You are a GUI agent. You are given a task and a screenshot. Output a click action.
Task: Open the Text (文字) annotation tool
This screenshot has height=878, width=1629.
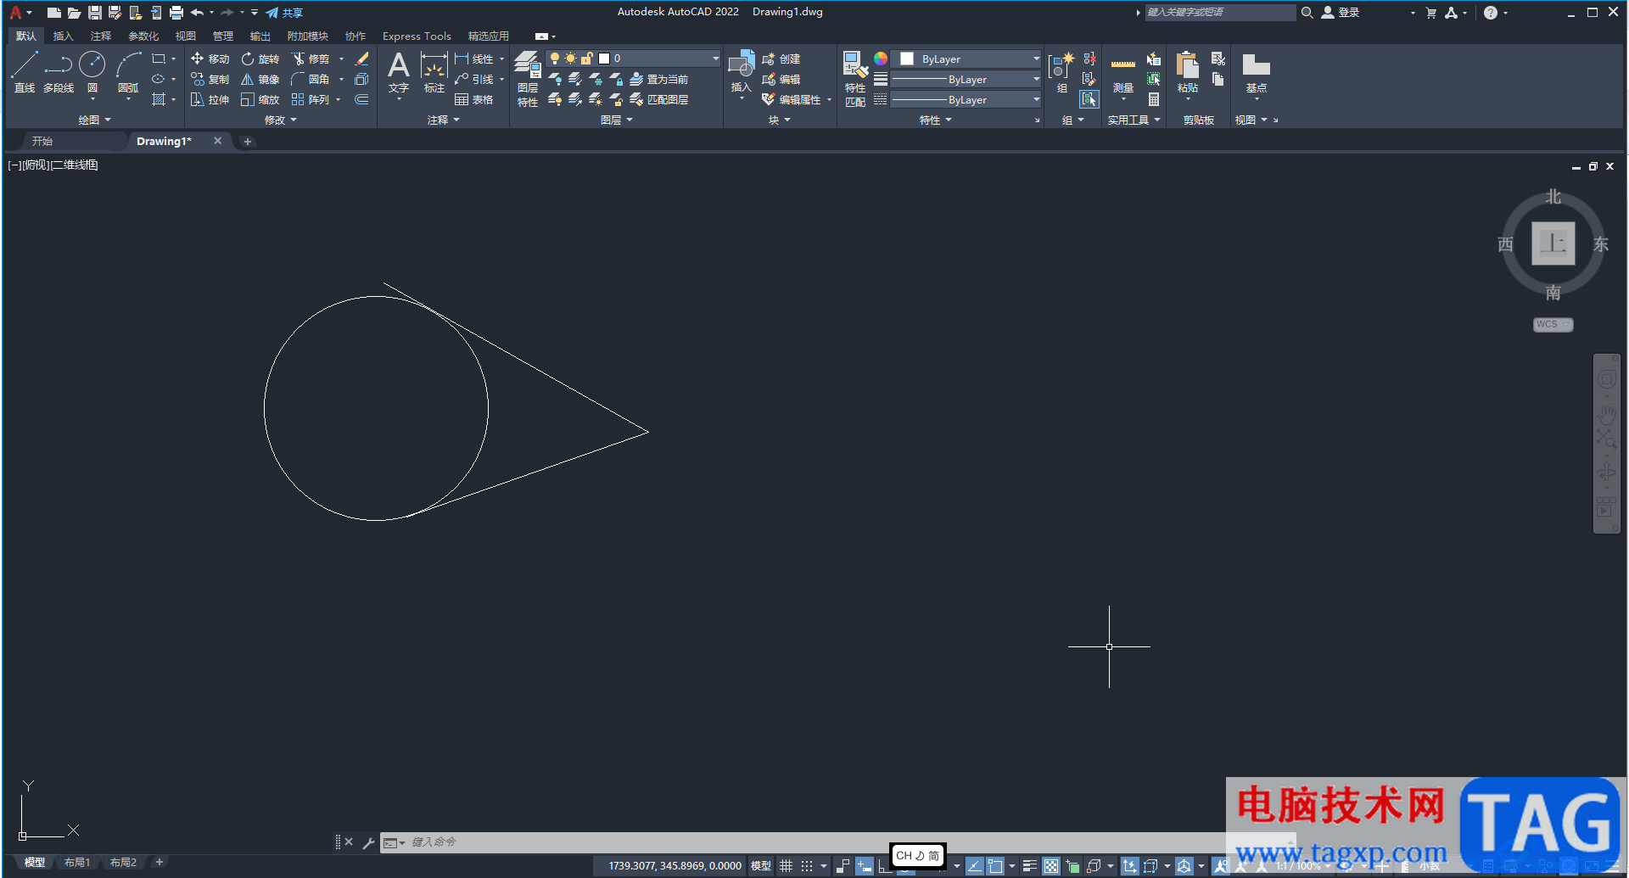(398, 70)
